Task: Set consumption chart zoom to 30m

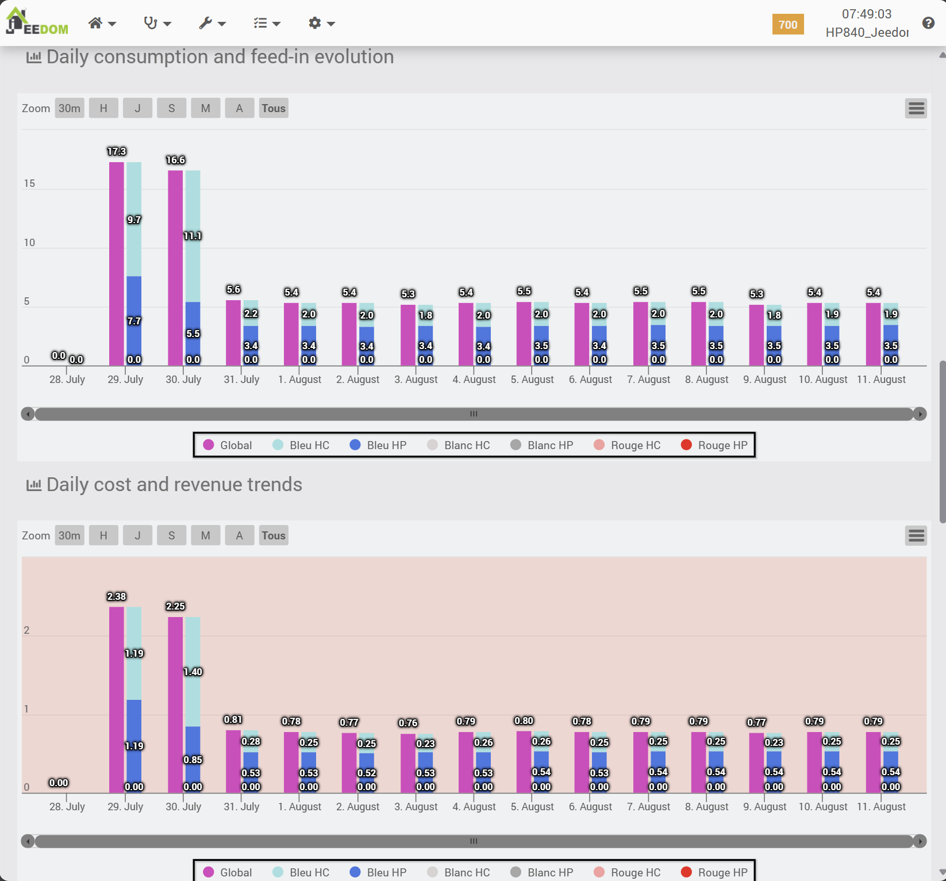Action: tap(70, 108)
